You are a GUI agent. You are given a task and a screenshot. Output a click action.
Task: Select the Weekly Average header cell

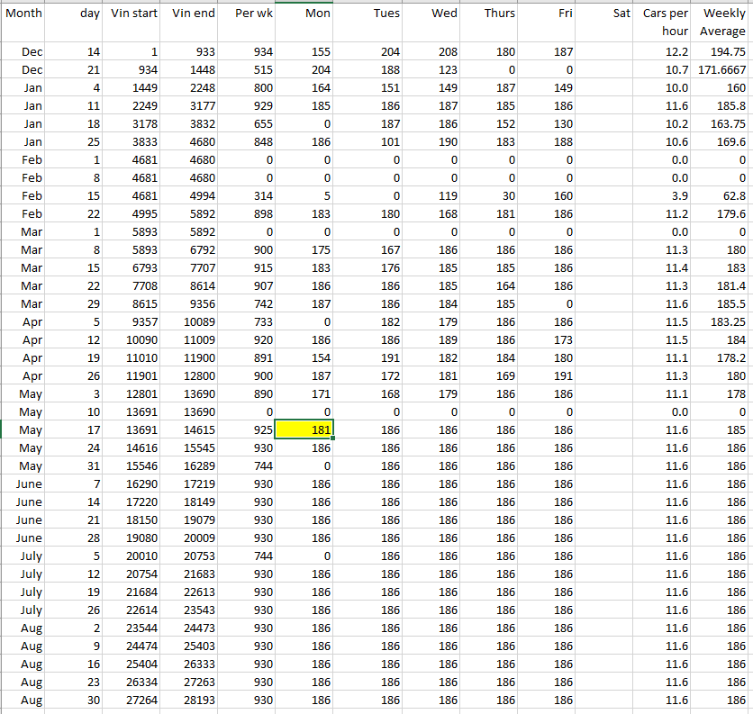tap(722, 23)
